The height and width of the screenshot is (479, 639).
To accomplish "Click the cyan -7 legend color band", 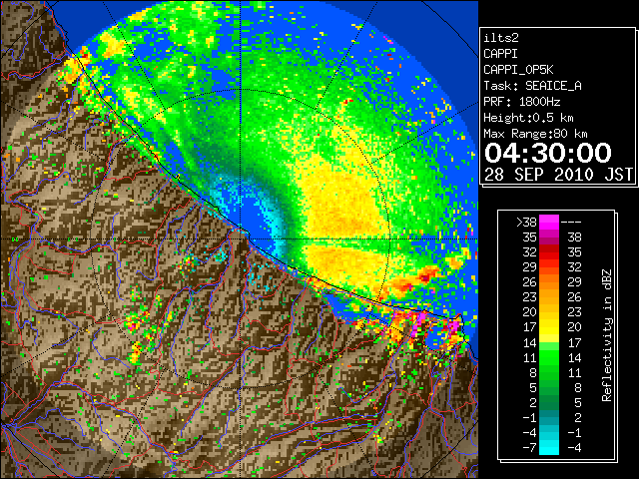I will point(549,447).
